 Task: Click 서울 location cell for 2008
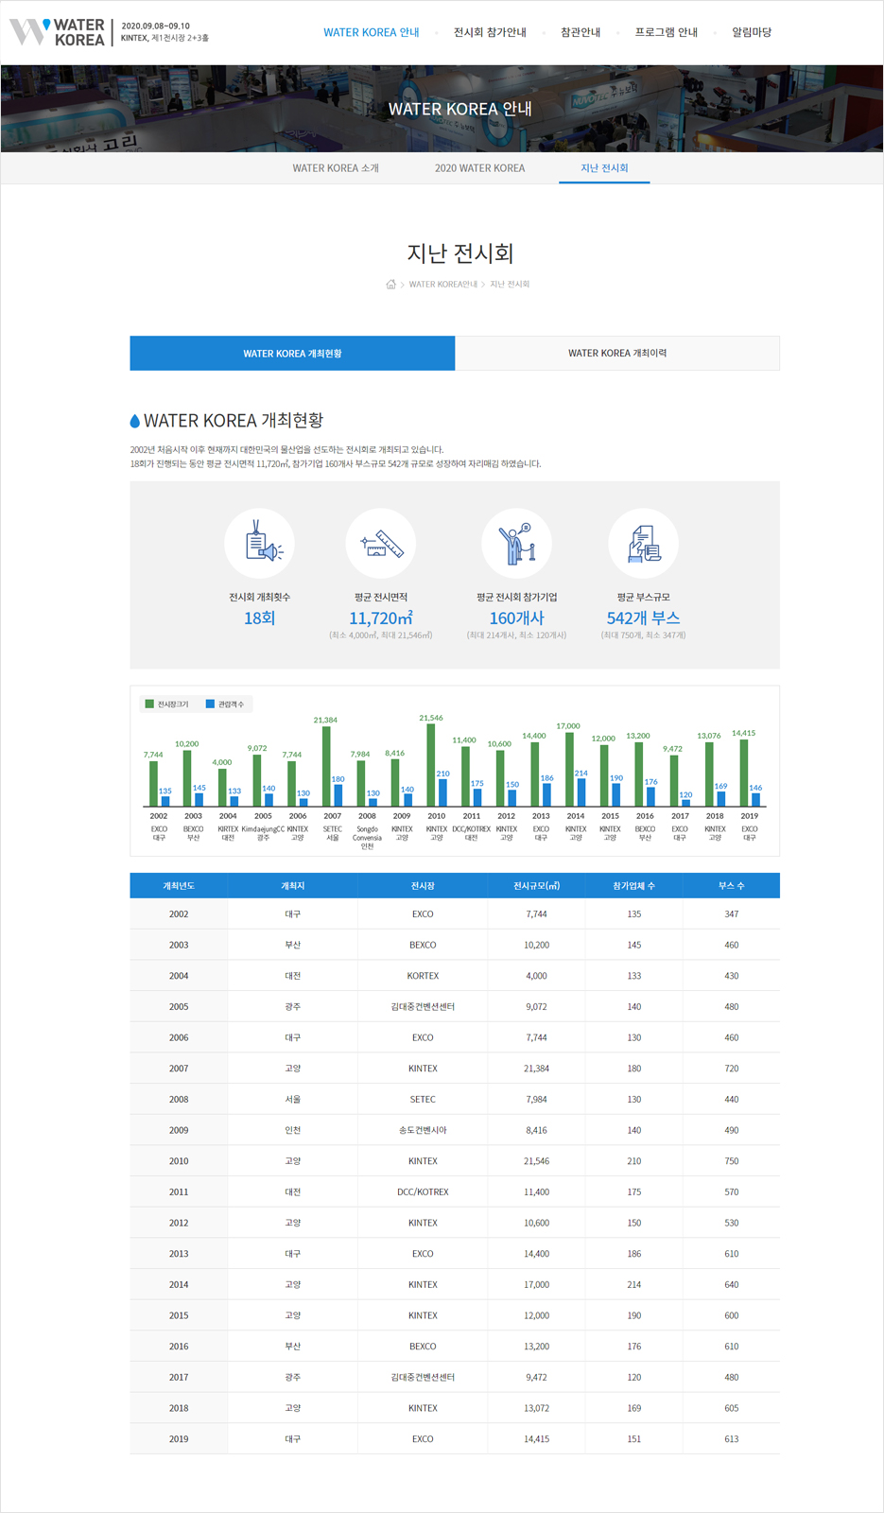click(293, 1100)
